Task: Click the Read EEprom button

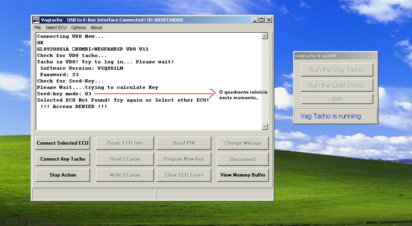Action: (x=125, y=159)
